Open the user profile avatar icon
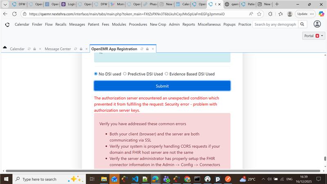The width and height of the screenshot is (327, 184). 290,13
